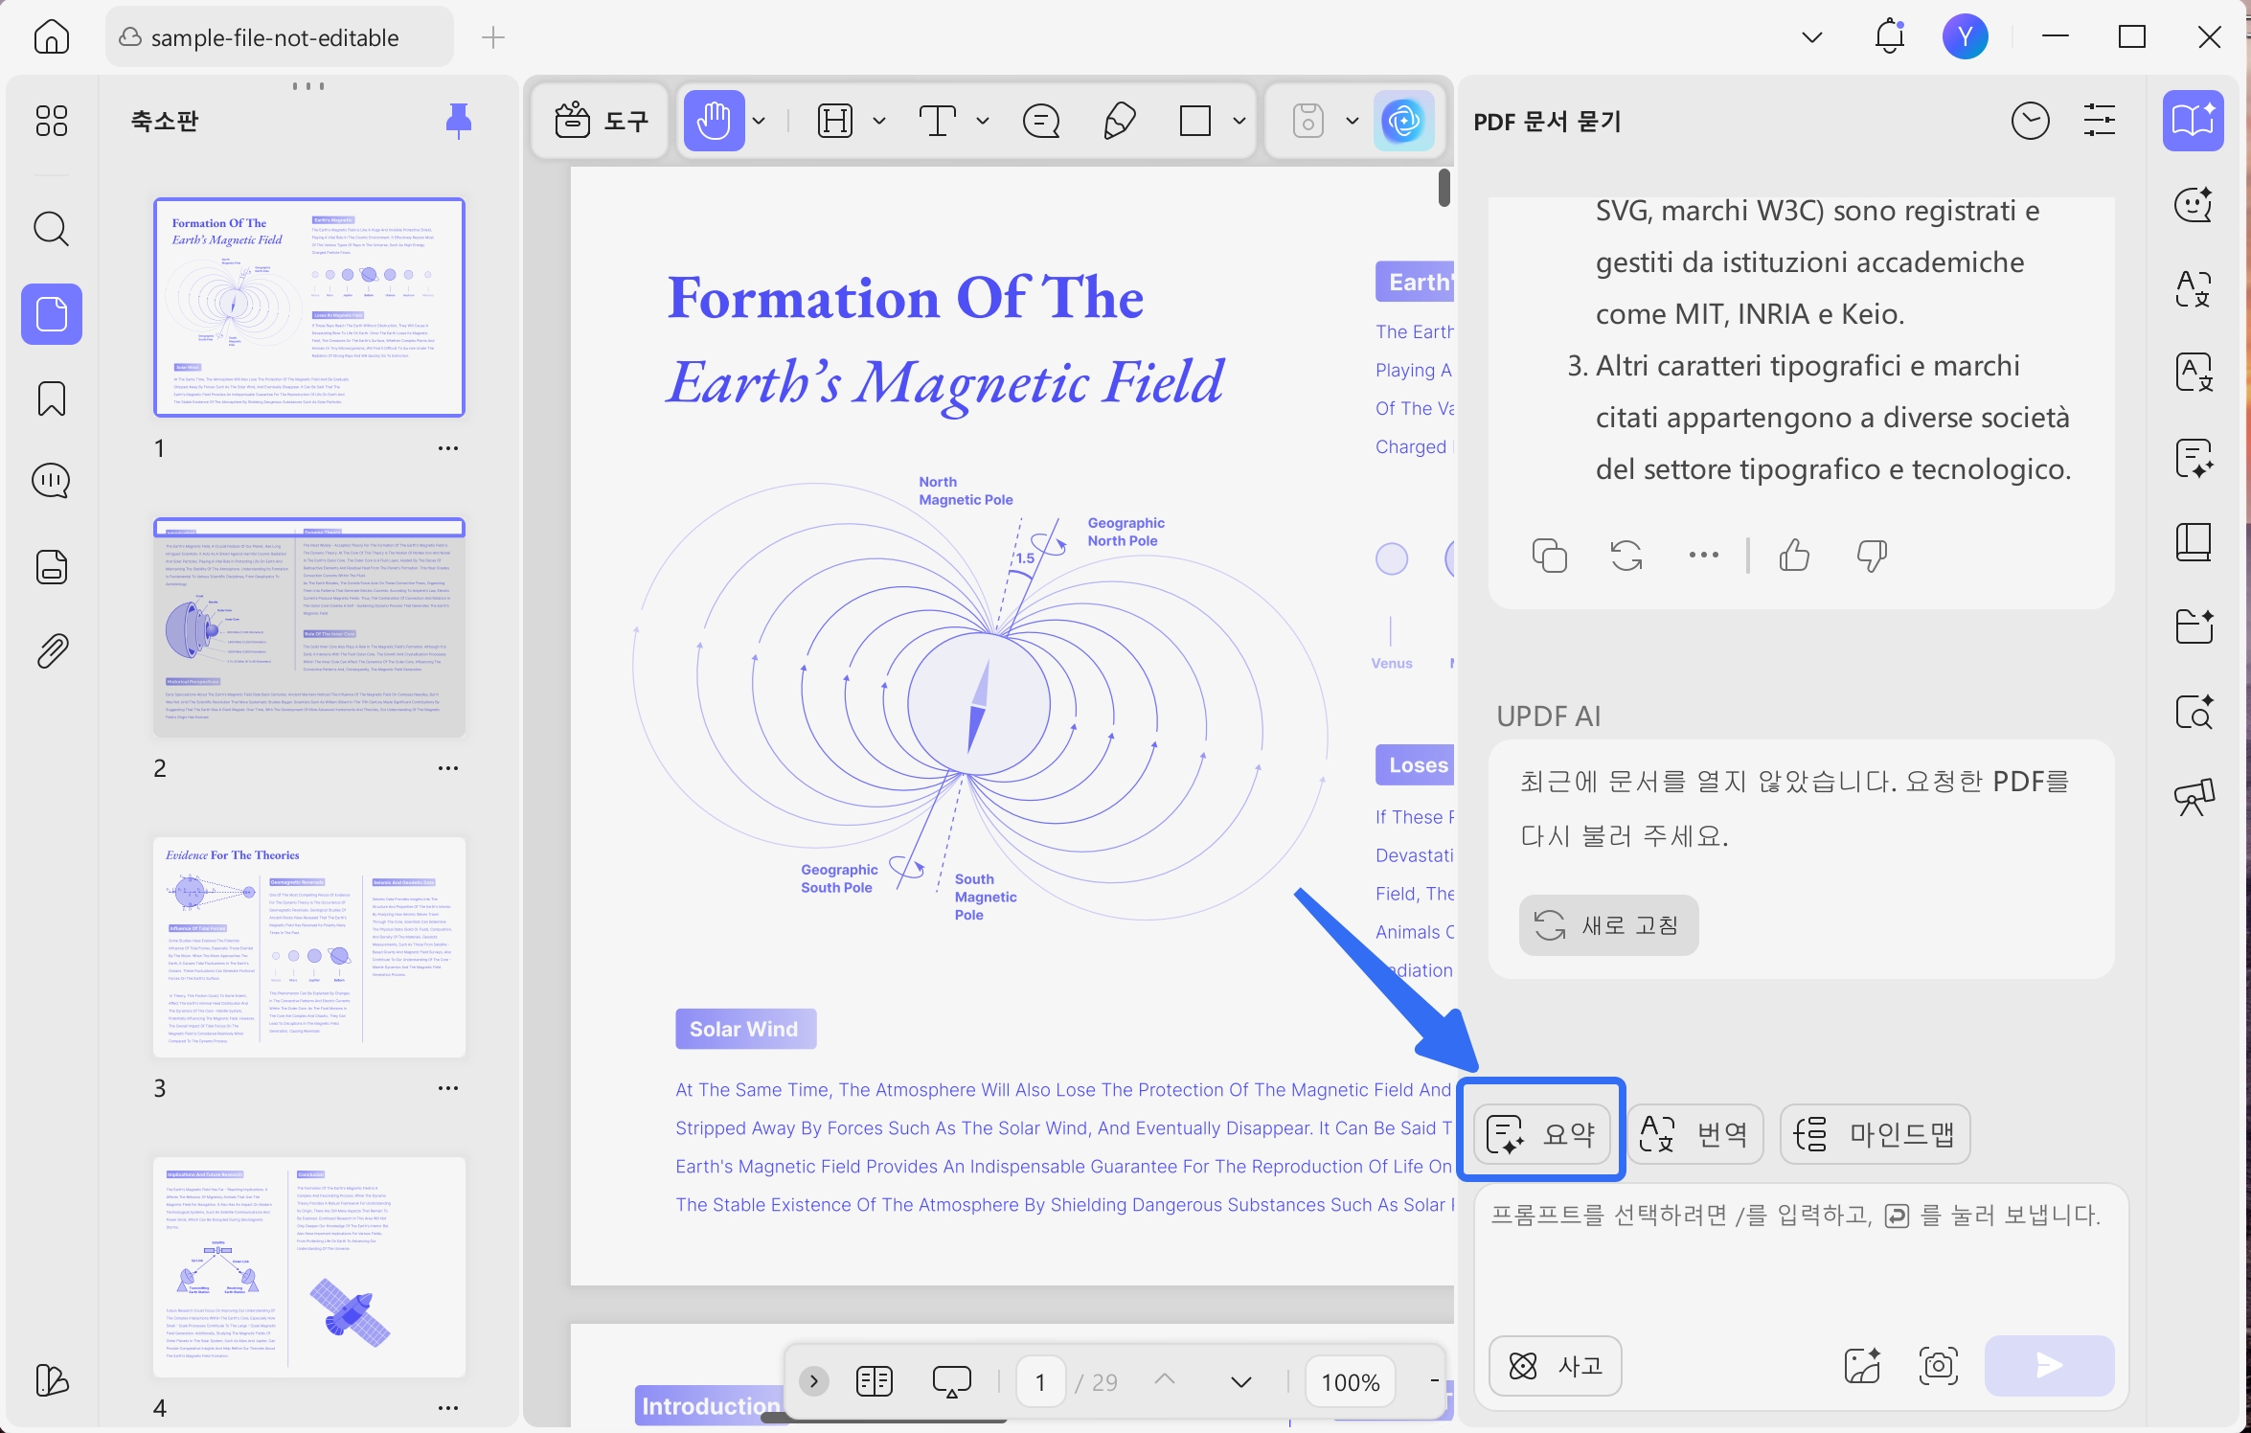Screen dimensions: 2251x1433
Task: Expand the title bar dropdown chevron
Action: 1811,37
